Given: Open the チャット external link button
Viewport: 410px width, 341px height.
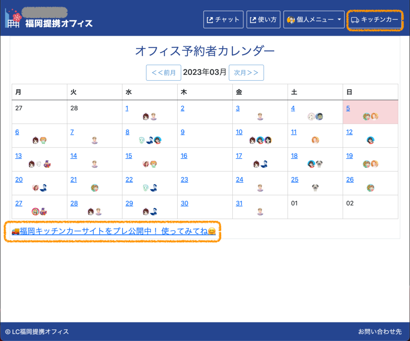Looking at the screenshot, I should tap(223, 20).
